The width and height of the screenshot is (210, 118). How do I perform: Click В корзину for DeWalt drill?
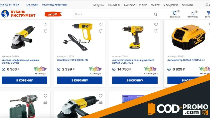[x=135, y=80]
